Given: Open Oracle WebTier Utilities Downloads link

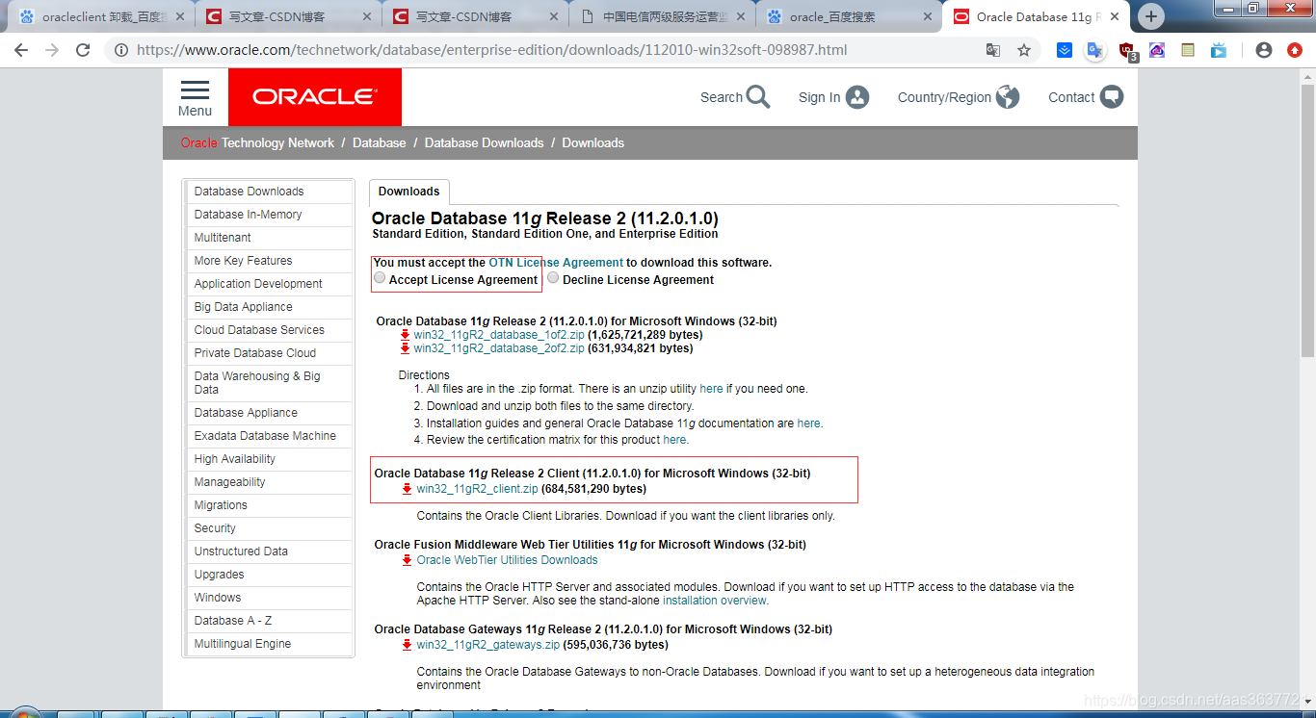Looking at the screenshot, I should [508, 560].
